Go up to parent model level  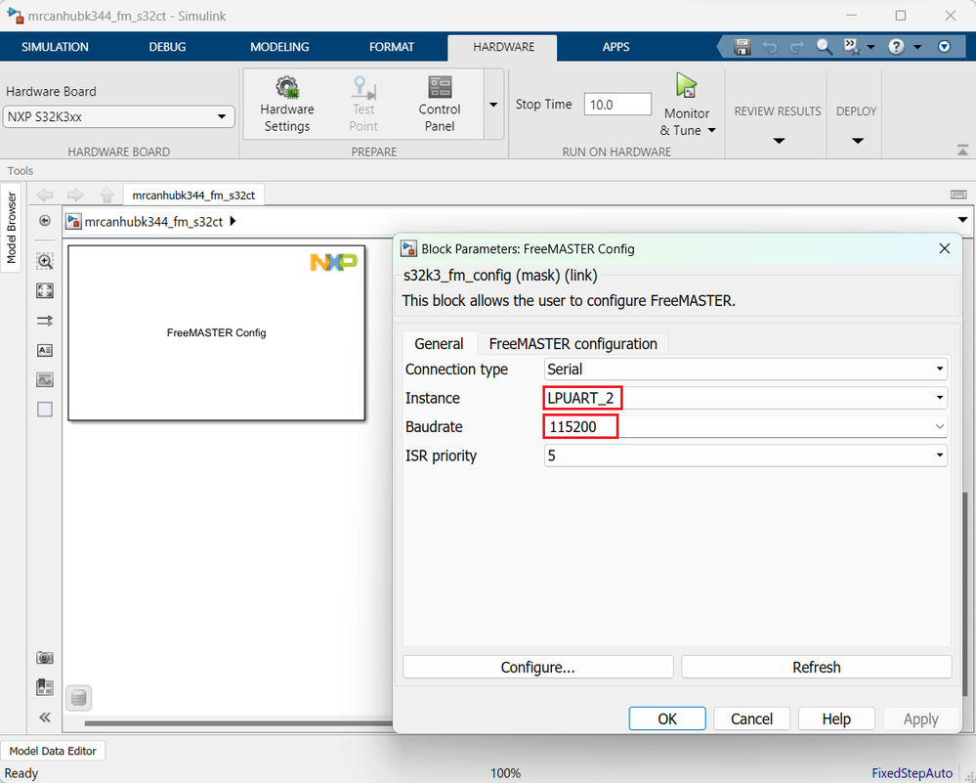(x=107, y=195)
